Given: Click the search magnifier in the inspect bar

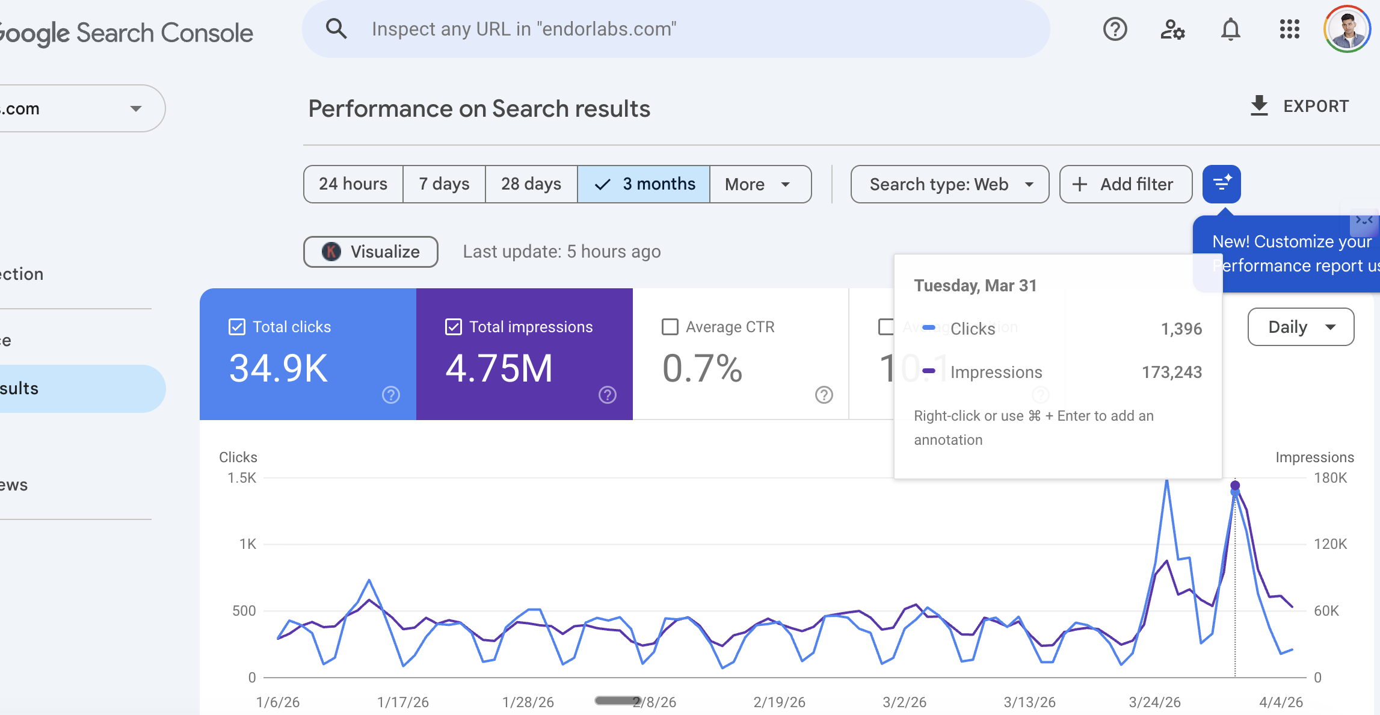Looking at the screenshot, I should 337,28.
